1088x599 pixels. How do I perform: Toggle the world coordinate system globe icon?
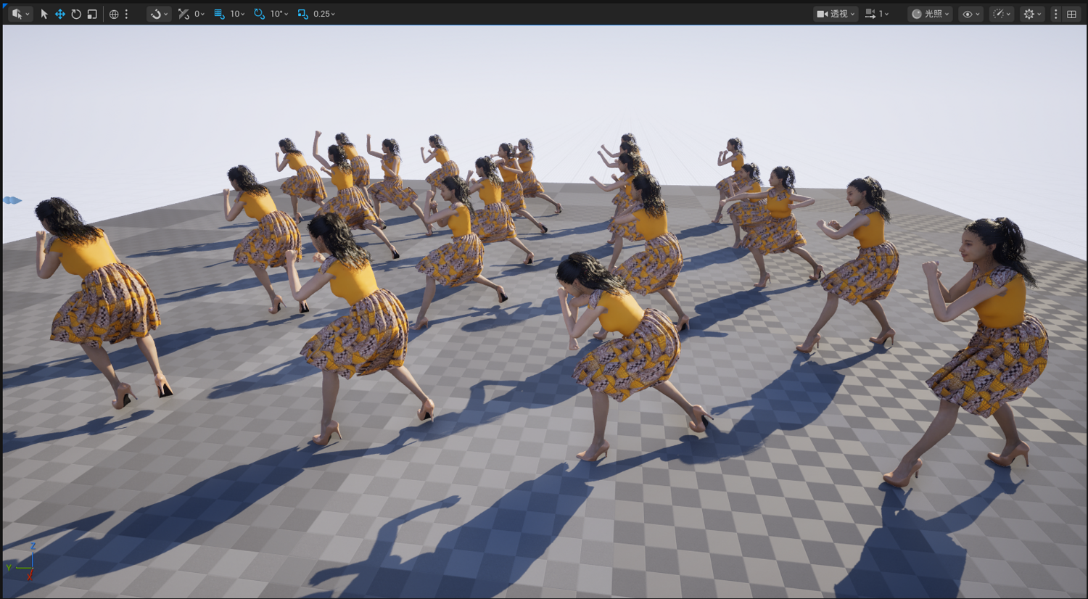tap(114, 14)
